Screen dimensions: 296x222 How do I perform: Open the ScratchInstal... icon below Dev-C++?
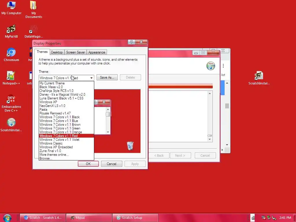tap(11, 125)
